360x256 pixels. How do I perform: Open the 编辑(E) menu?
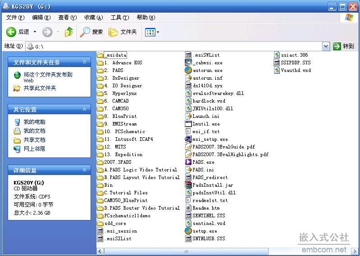coord(41,18)
